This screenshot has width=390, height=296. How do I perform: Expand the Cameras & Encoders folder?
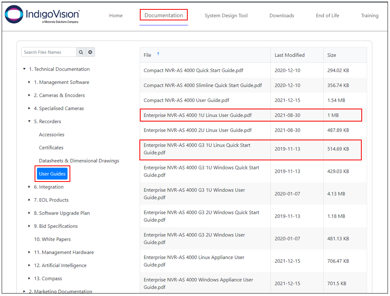(x=29, y=95)
